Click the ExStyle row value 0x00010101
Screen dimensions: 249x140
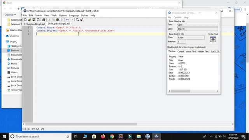184,76
